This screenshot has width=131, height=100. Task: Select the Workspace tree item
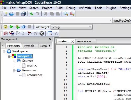(x=20, y=51)
